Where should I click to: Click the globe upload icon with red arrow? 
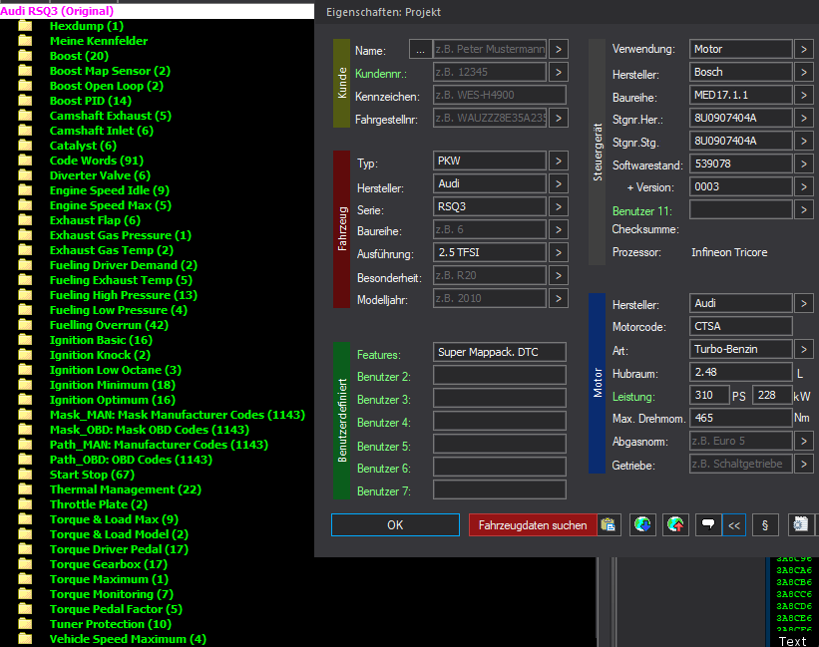tap(675, 525)
